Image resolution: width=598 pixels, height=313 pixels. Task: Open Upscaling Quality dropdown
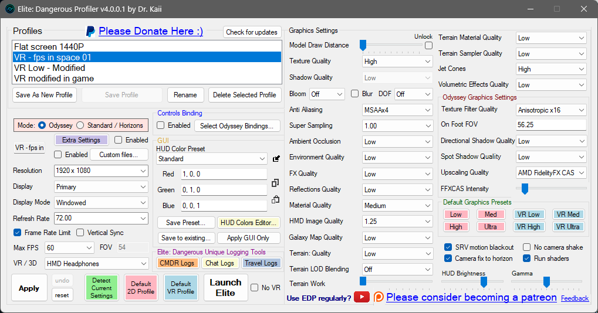(x=551, y=172)
